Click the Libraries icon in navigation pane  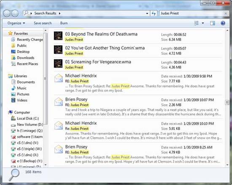click(11, 76)
